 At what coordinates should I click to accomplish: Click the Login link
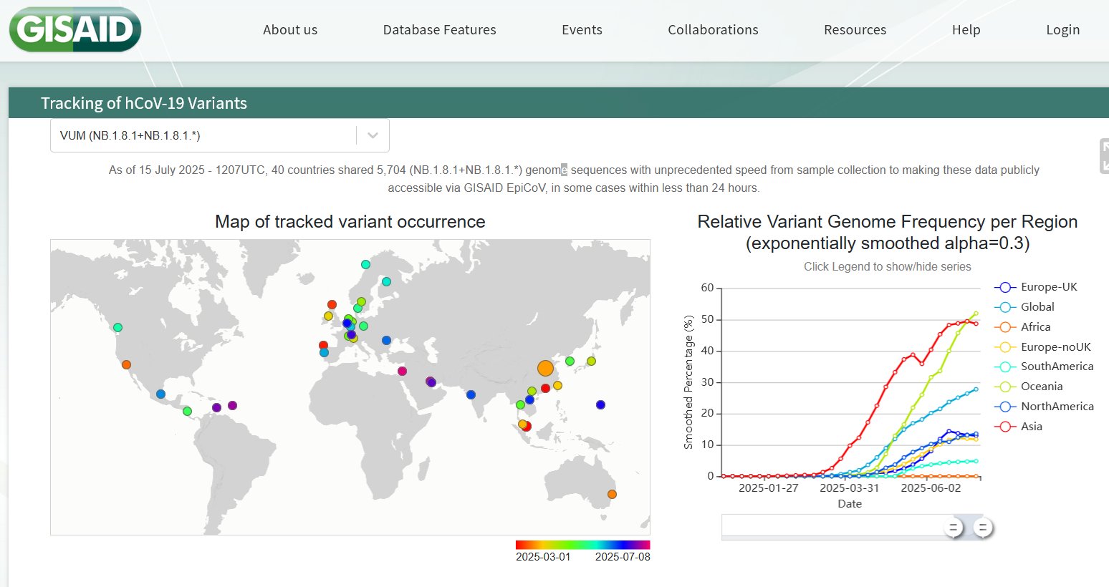[1062, 30]
